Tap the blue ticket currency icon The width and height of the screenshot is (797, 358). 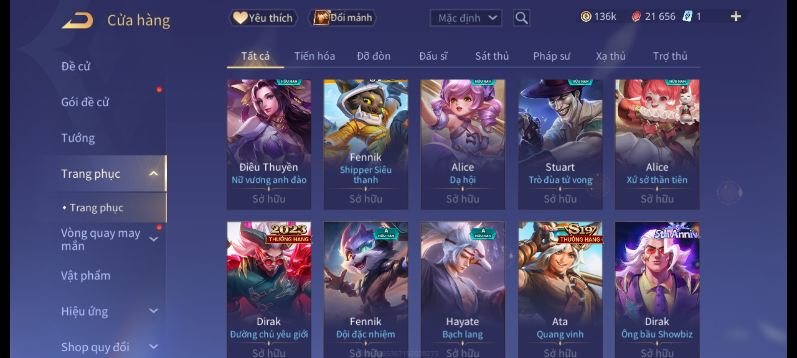[687, 17]
